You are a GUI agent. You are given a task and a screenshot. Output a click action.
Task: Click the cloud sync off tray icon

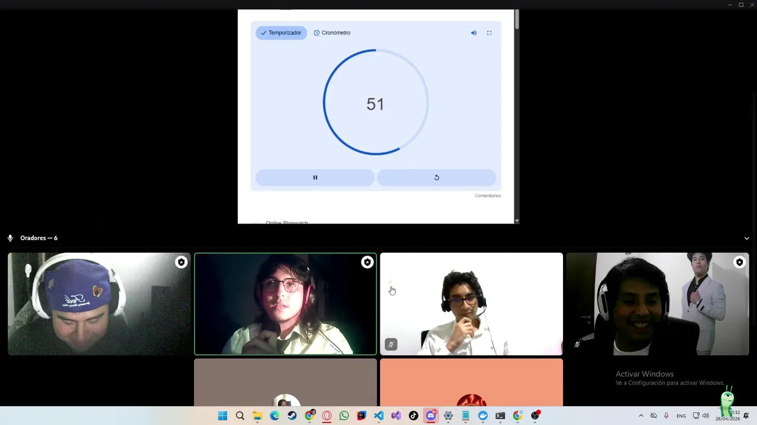point(654,416)
